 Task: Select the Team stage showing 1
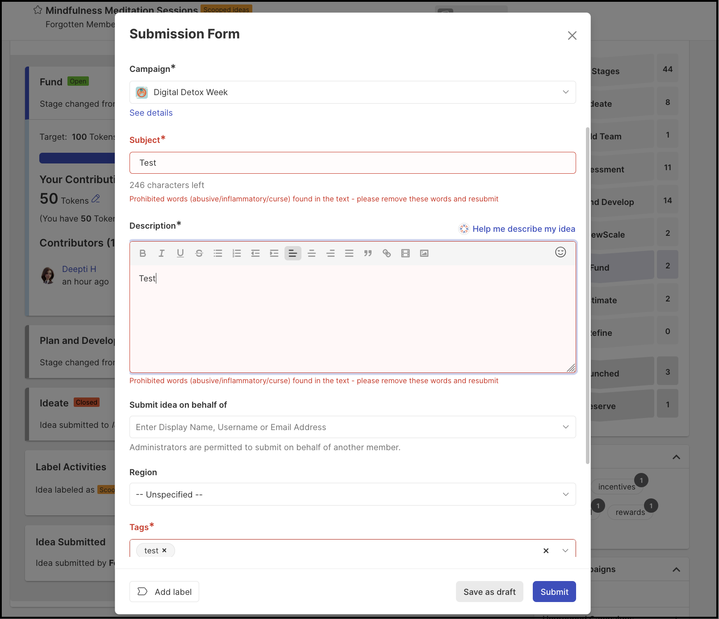click(x=634, y=135)
